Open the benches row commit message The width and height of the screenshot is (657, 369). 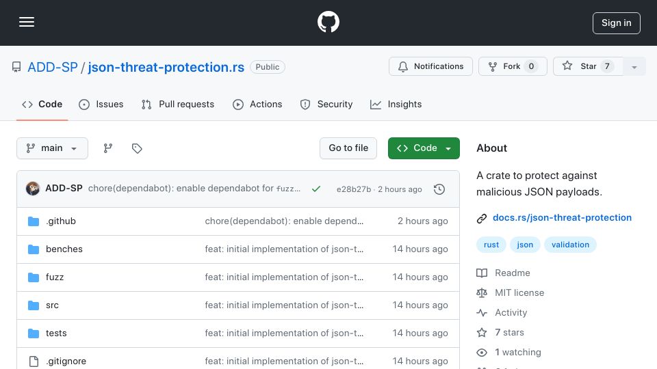click(284, 249)
